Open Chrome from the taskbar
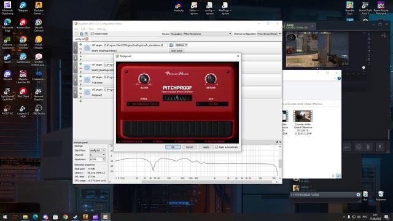Image resolution: width=393 pixels, height=221 pixels. (x=66, y=217)
